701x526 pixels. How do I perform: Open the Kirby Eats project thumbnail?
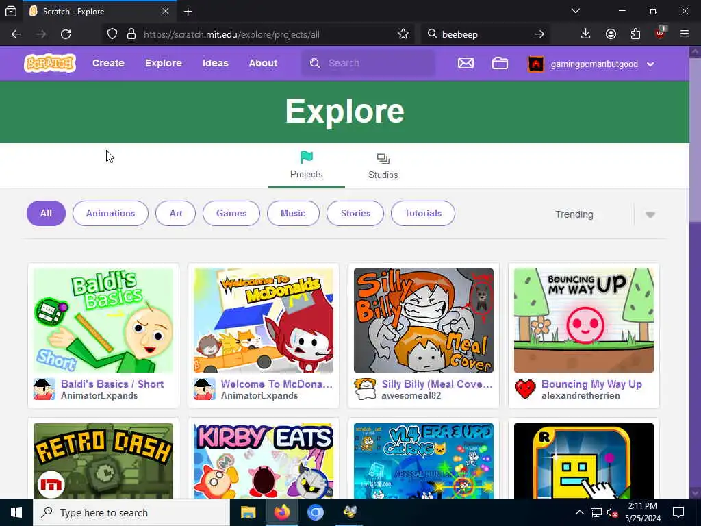(x=264, y=461)
